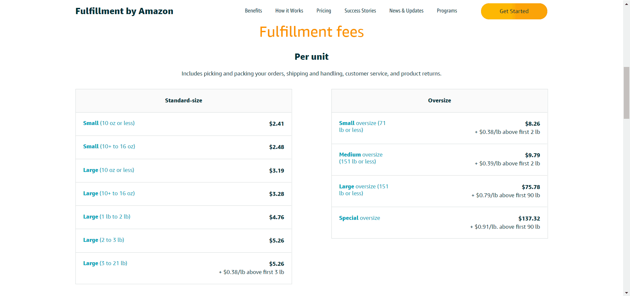The height and width of the screenshot is (296, 630).
Task: Click '+ $0.79/lb above first 90 lb' text
Action: point(506,195)
